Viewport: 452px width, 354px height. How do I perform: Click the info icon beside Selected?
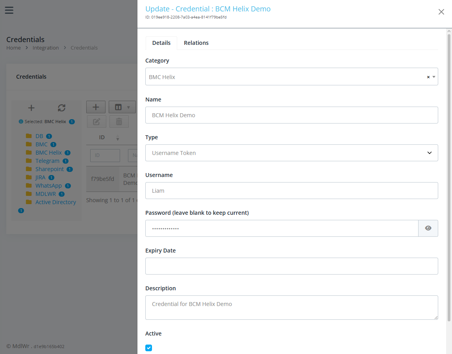21,122
